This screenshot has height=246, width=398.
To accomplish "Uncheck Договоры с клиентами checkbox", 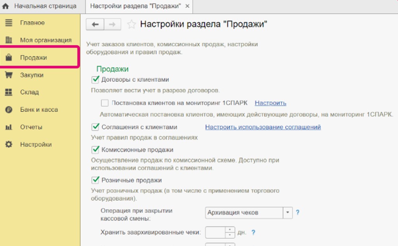I will 95,80.
